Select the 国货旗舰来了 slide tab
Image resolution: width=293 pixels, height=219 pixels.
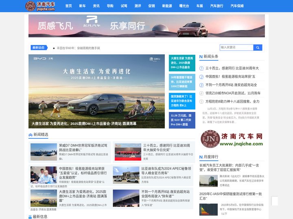(182, 101)
